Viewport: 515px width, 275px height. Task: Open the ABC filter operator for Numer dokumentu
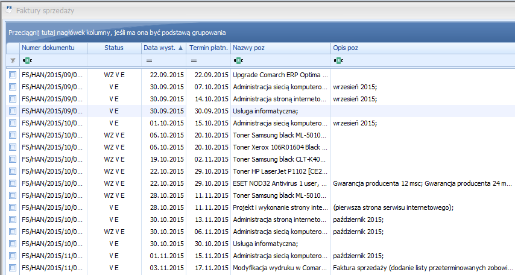(x=27, y=60)
